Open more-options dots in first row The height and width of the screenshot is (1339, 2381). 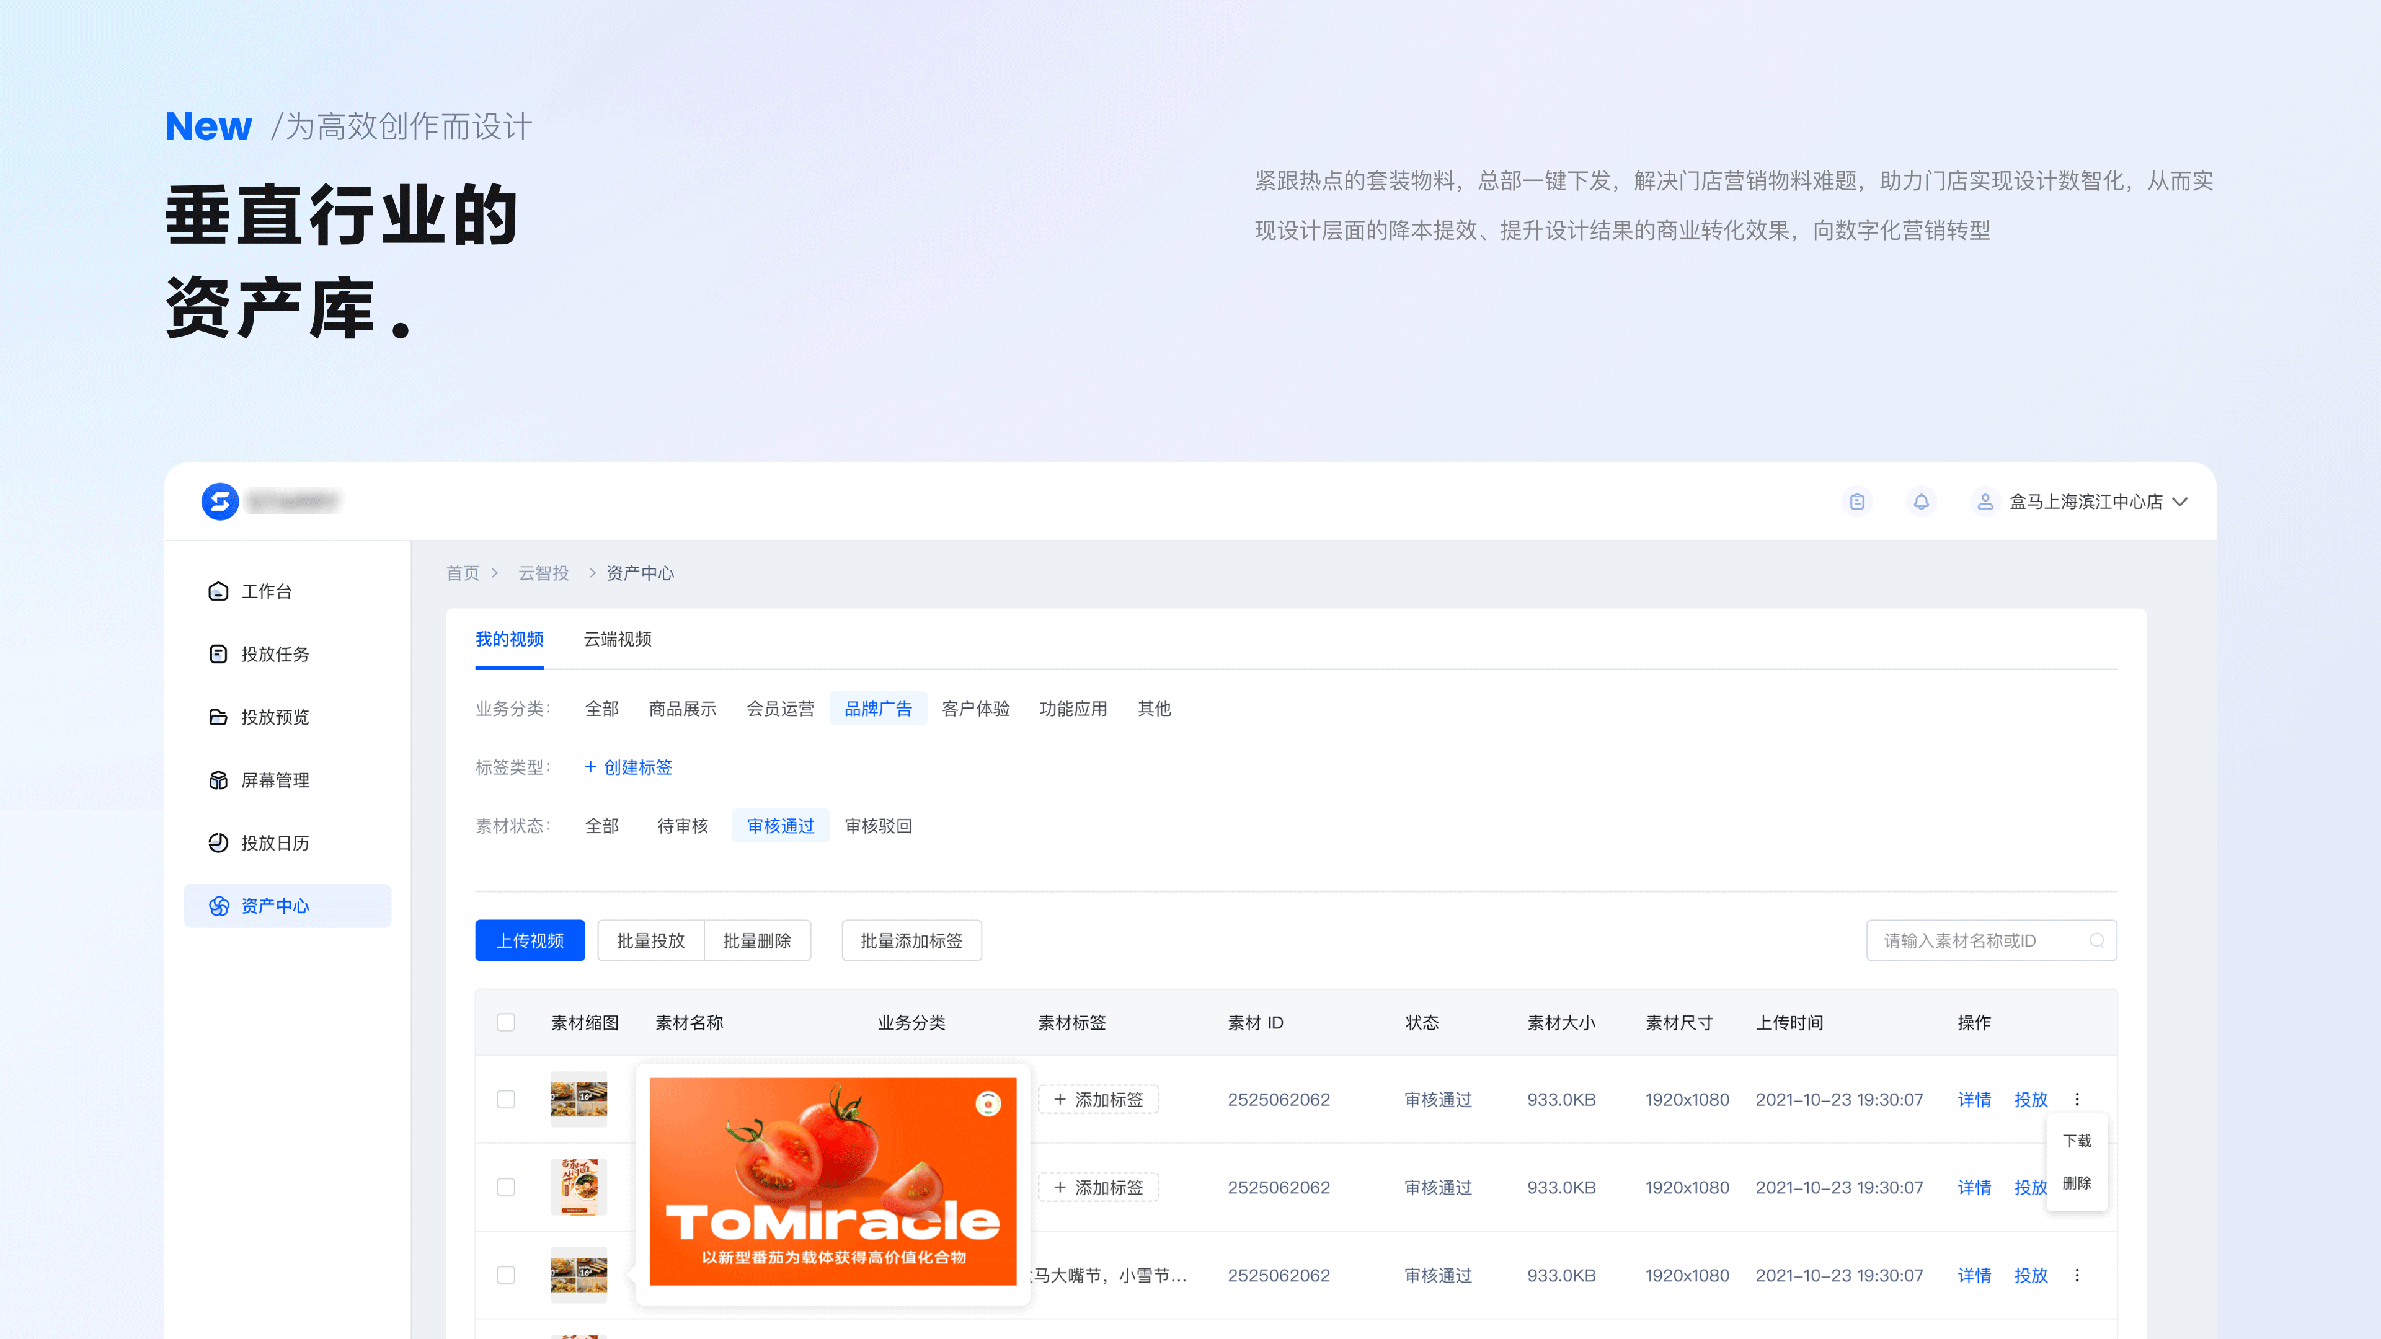2077,1100
